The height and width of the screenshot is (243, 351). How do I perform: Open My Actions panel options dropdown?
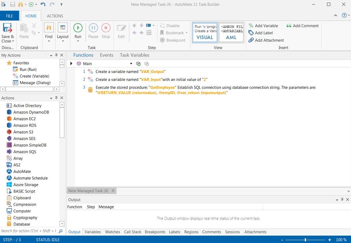(51, 55)
